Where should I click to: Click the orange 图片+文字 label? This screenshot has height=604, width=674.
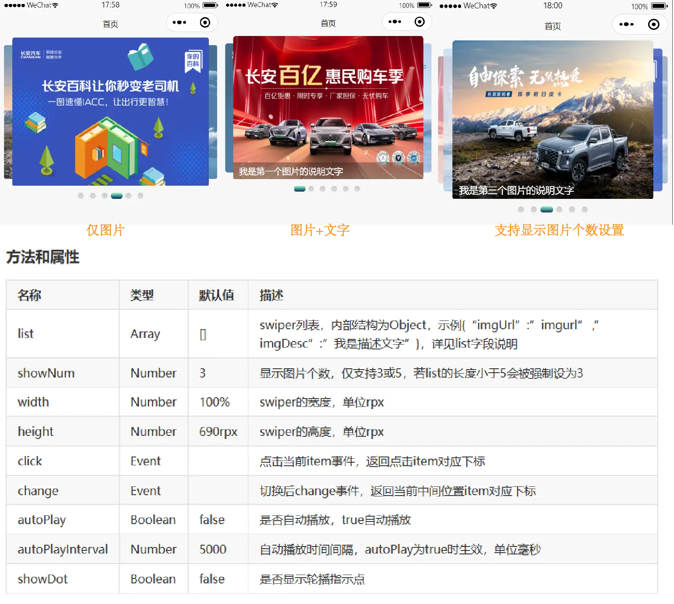[x=320, y=231]
